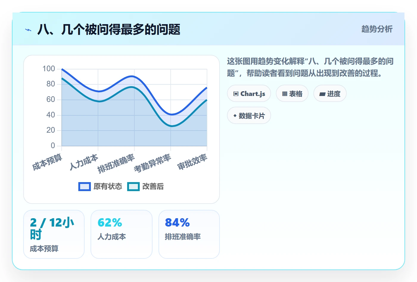Image resolution: width=417 pixels, height=282 pixels.
Task: Click the heading 八、几个被问得最多的问题
Action: (x=109, y=30)
